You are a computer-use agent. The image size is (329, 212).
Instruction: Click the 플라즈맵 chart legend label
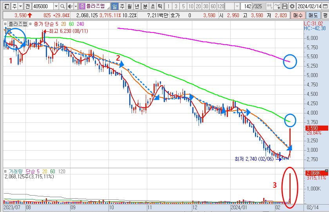point(18,24)
